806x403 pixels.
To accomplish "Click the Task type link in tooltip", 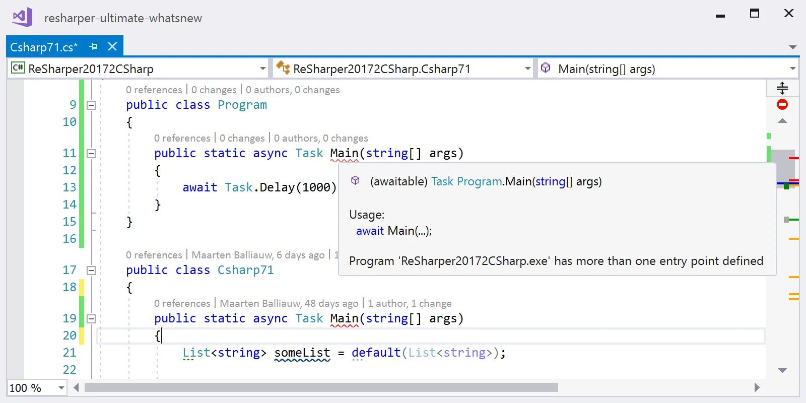I will pos(442,181).
